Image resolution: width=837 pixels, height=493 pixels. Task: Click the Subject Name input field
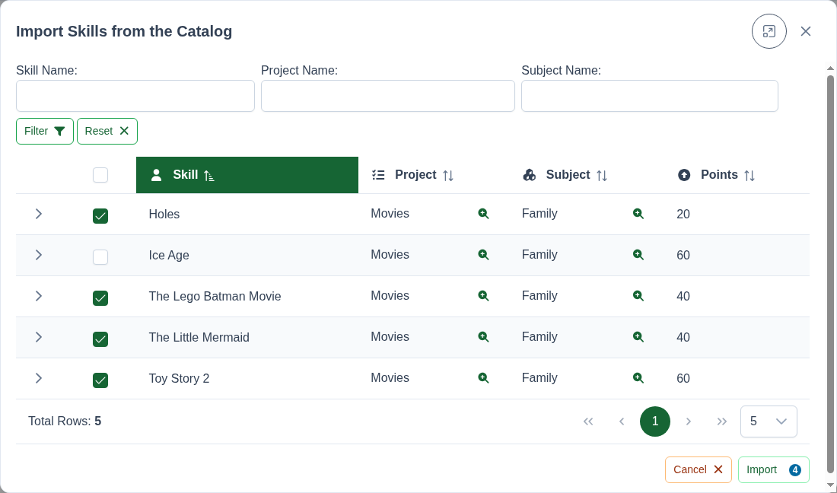650,96
